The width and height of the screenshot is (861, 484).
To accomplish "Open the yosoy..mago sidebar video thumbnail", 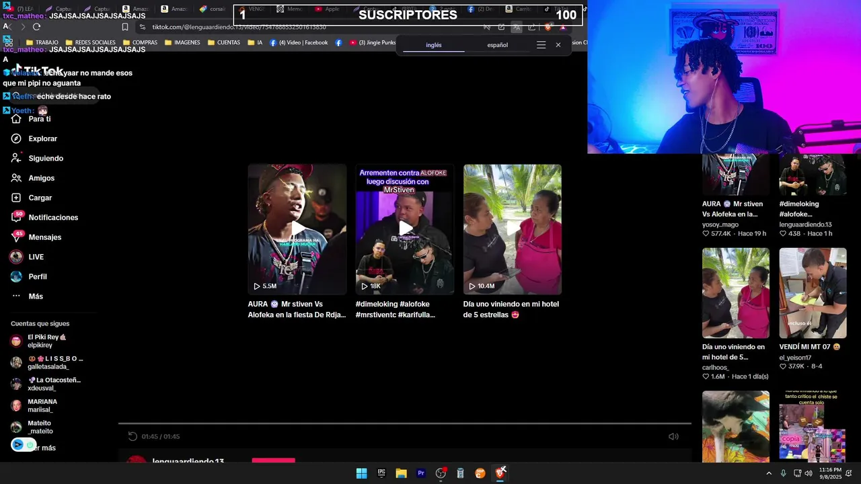I will (x=736, y=175).
